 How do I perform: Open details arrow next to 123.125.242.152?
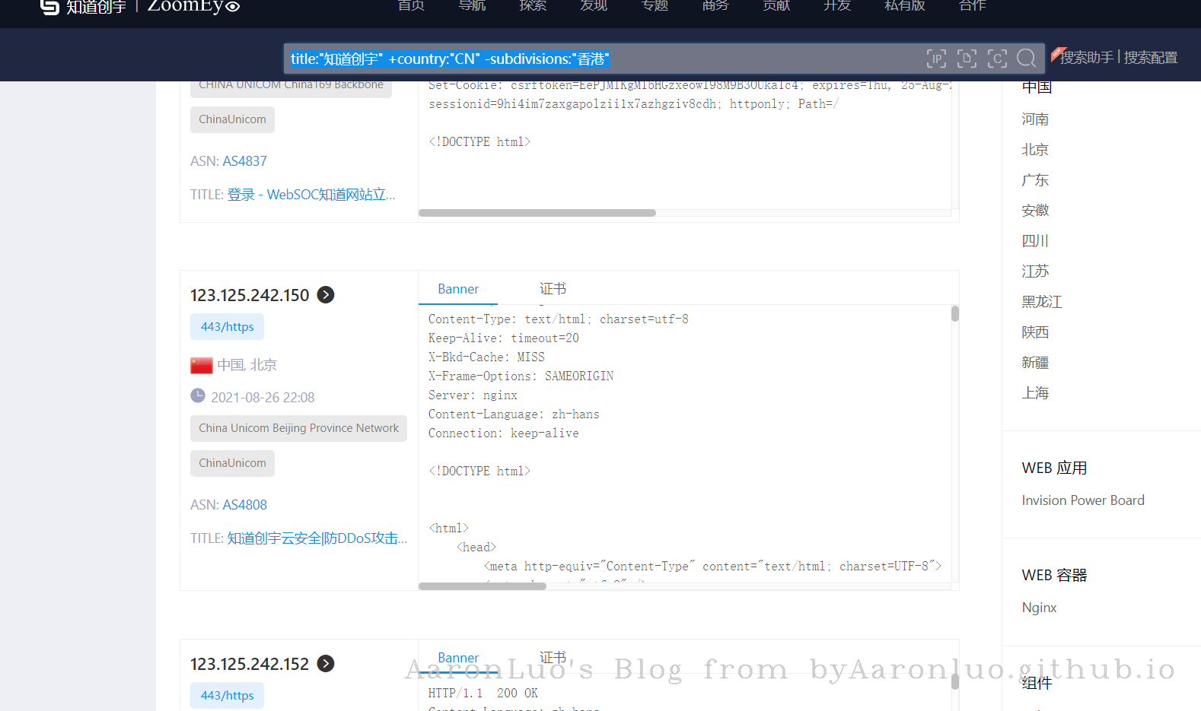[326, 664]
